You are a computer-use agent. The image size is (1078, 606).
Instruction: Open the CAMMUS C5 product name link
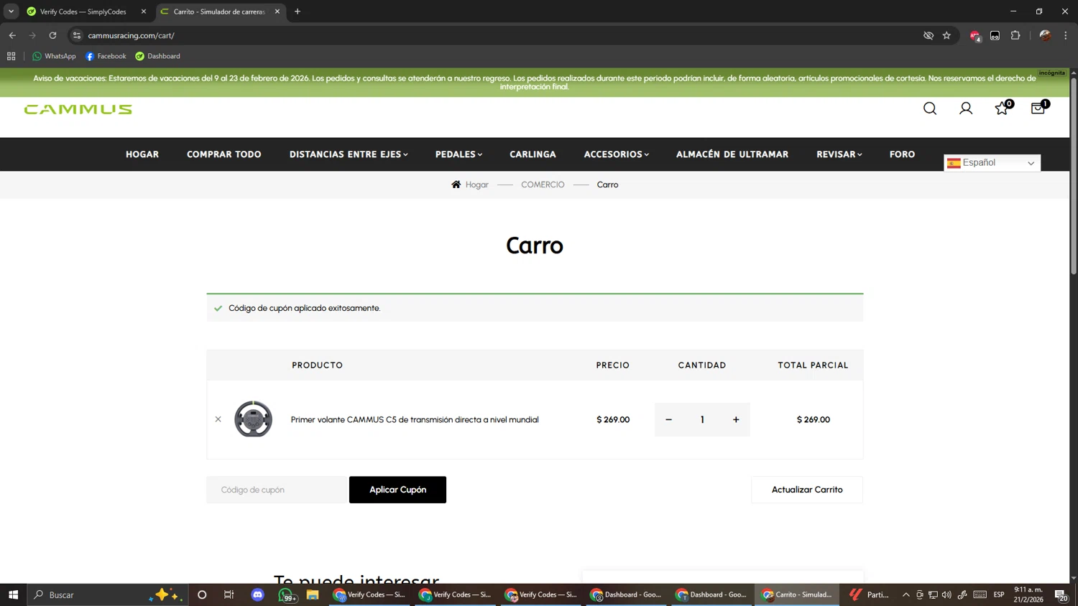415,419
